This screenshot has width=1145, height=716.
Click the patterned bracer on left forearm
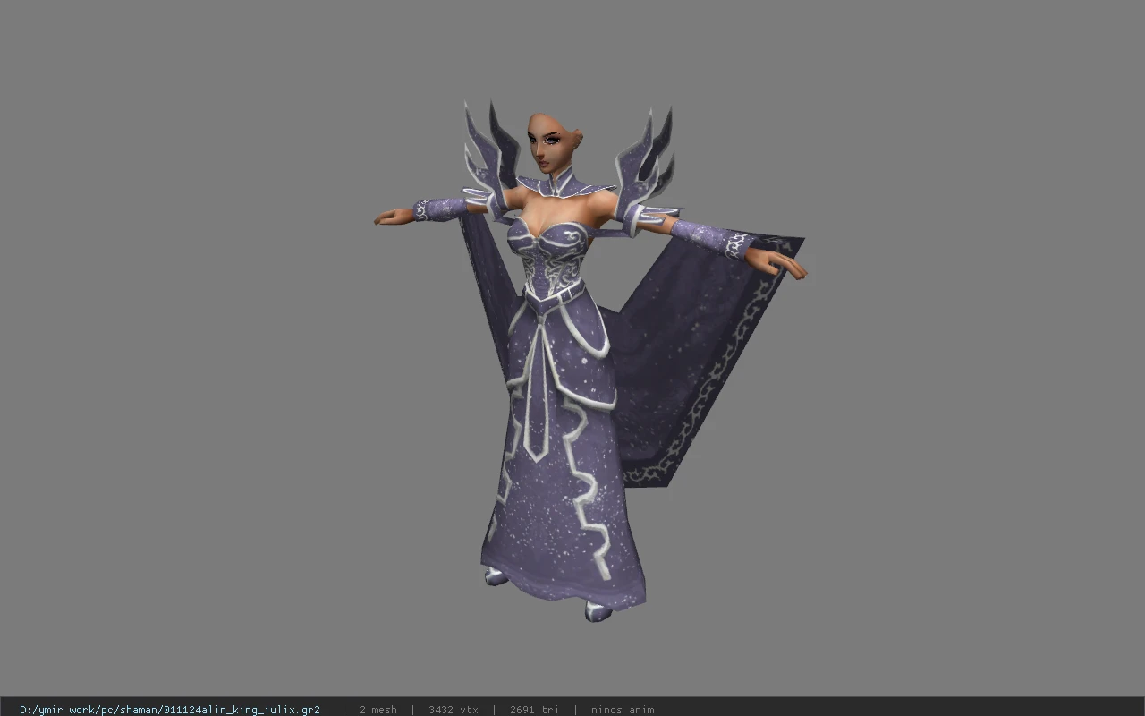click(x=439, y=210)
